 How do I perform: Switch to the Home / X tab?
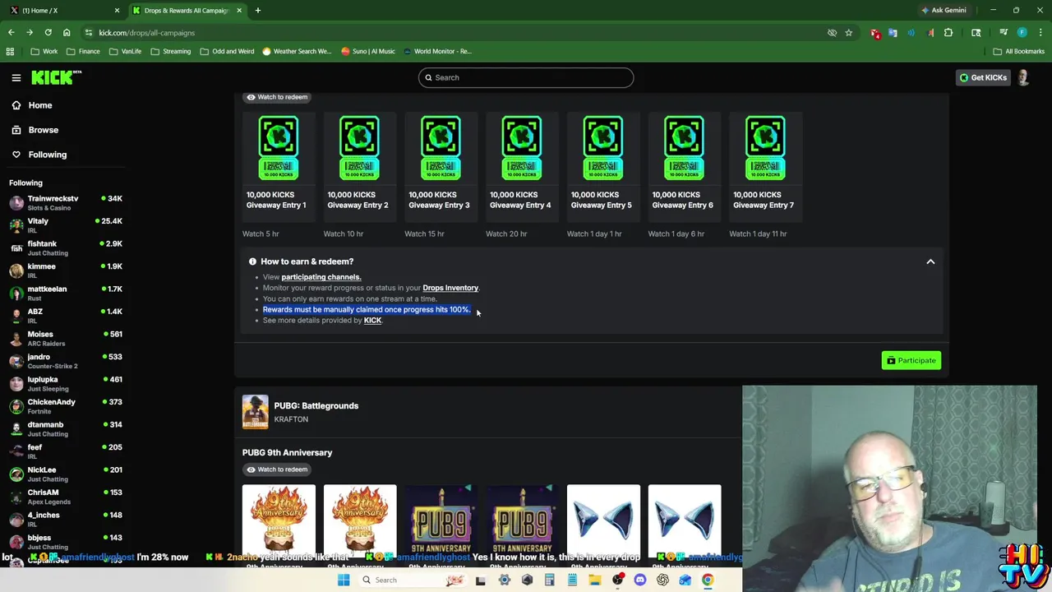tap(64, 11)
